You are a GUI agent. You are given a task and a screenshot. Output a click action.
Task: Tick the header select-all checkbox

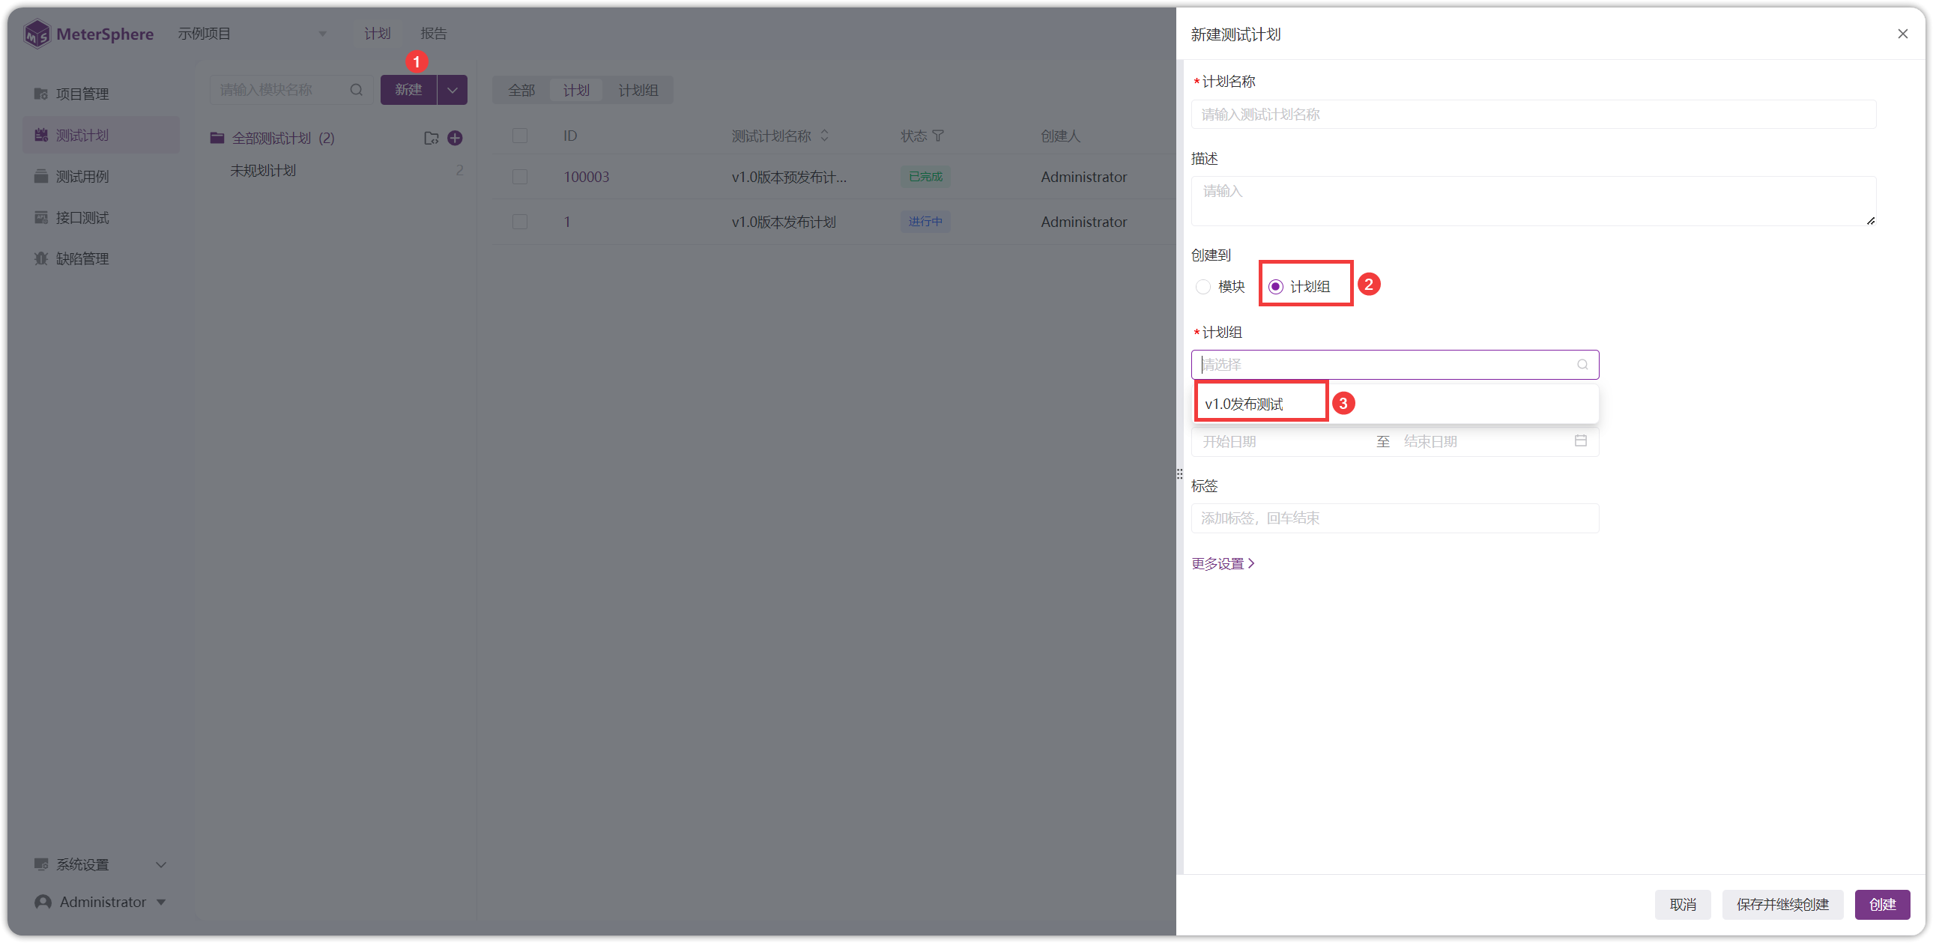click(x=519, y=136)
